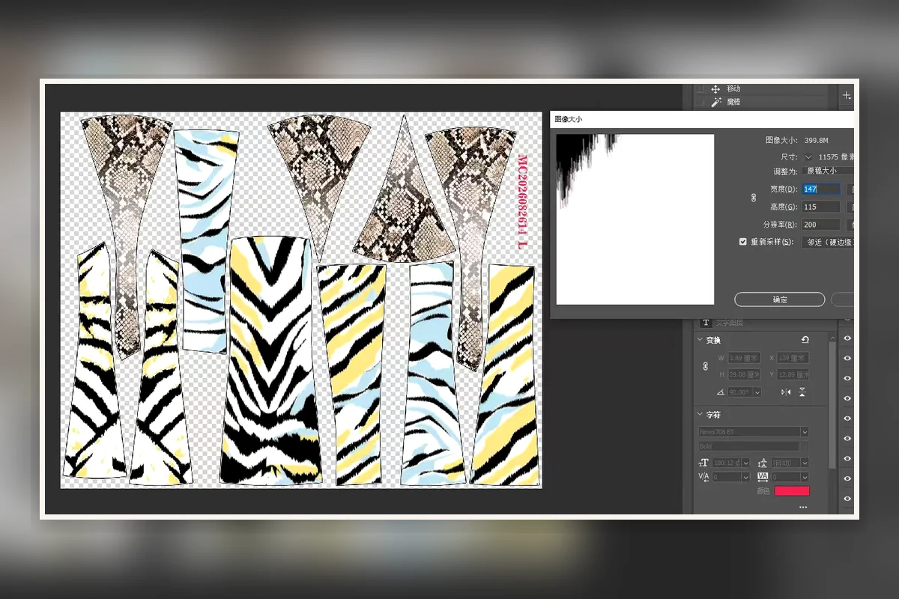The height and width of the screenshot is (599, 899).
Task: Collapse the 字符 section chevron
Action: [700, 414]
